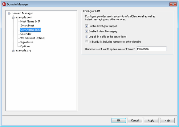Open WorldClient Options in the tree
This screenshot has height=127, width=179.
pyautogui.click(x=33, y=38)
